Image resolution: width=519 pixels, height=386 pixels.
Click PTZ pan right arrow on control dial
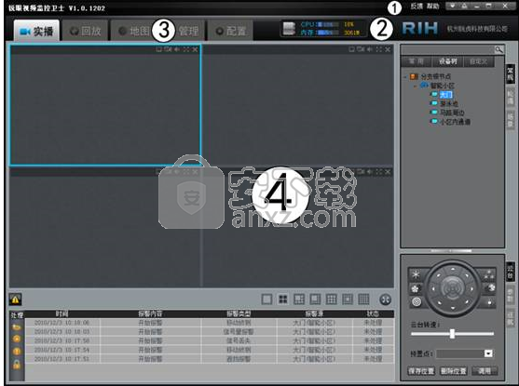click(472, 289)
